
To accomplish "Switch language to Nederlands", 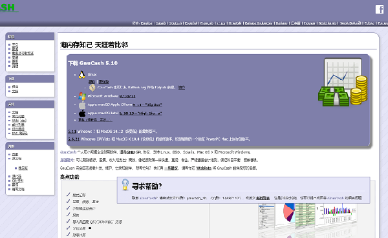I will tap(327, 23).
